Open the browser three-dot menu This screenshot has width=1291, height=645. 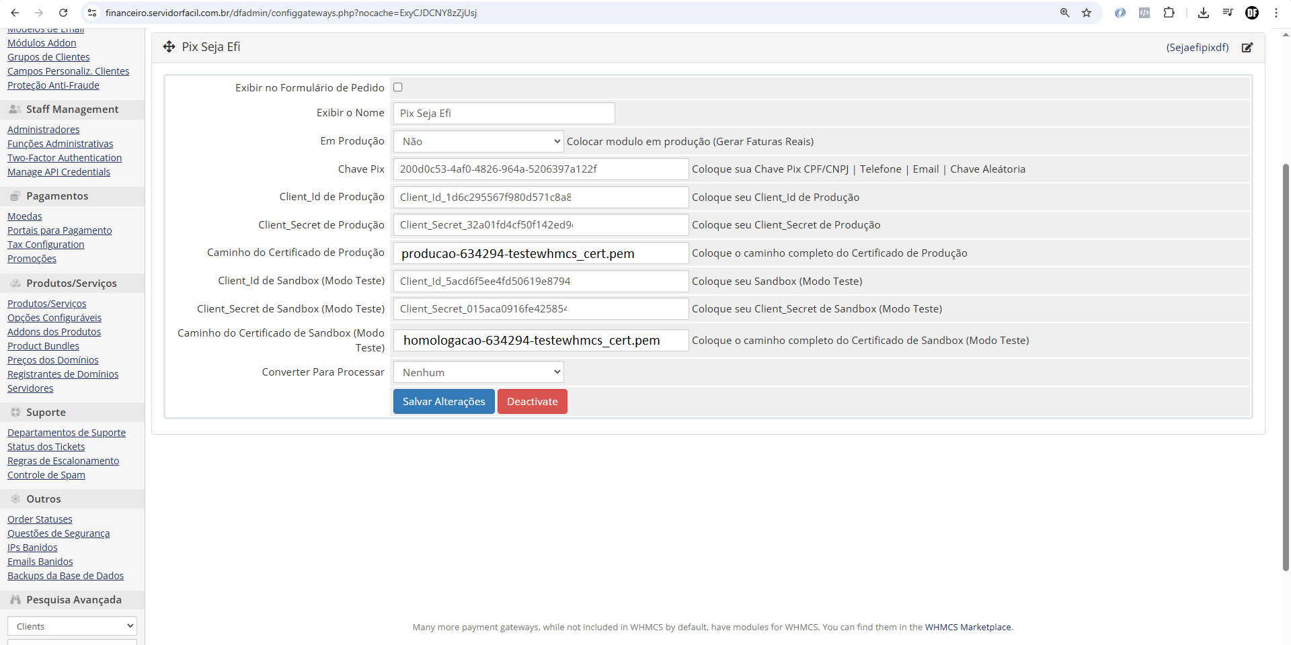coord(1276,13)
